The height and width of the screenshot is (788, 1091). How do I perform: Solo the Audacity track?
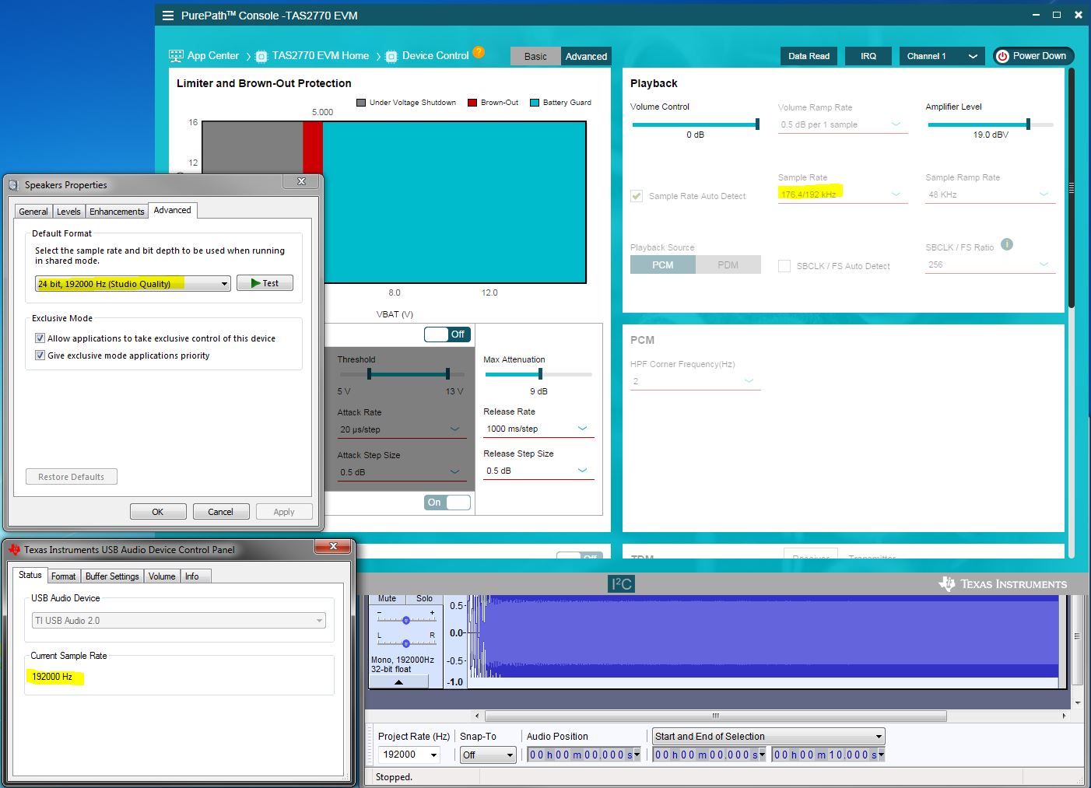coord(424,599)
